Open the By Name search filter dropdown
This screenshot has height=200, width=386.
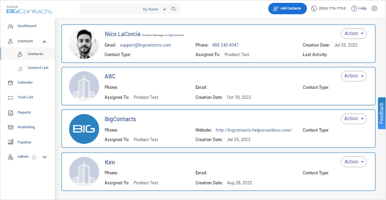click(154, 10)
